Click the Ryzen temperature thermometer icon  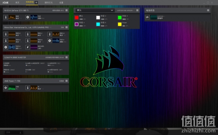[x=28, y=88]
